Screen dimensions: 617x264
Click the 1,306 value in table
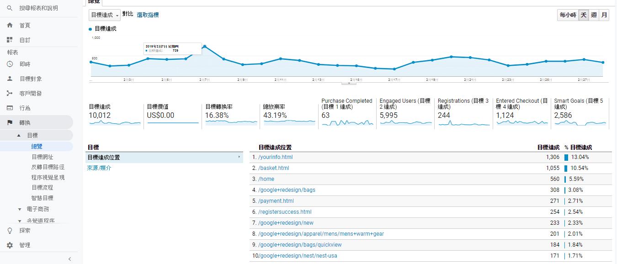coord(552,157)
